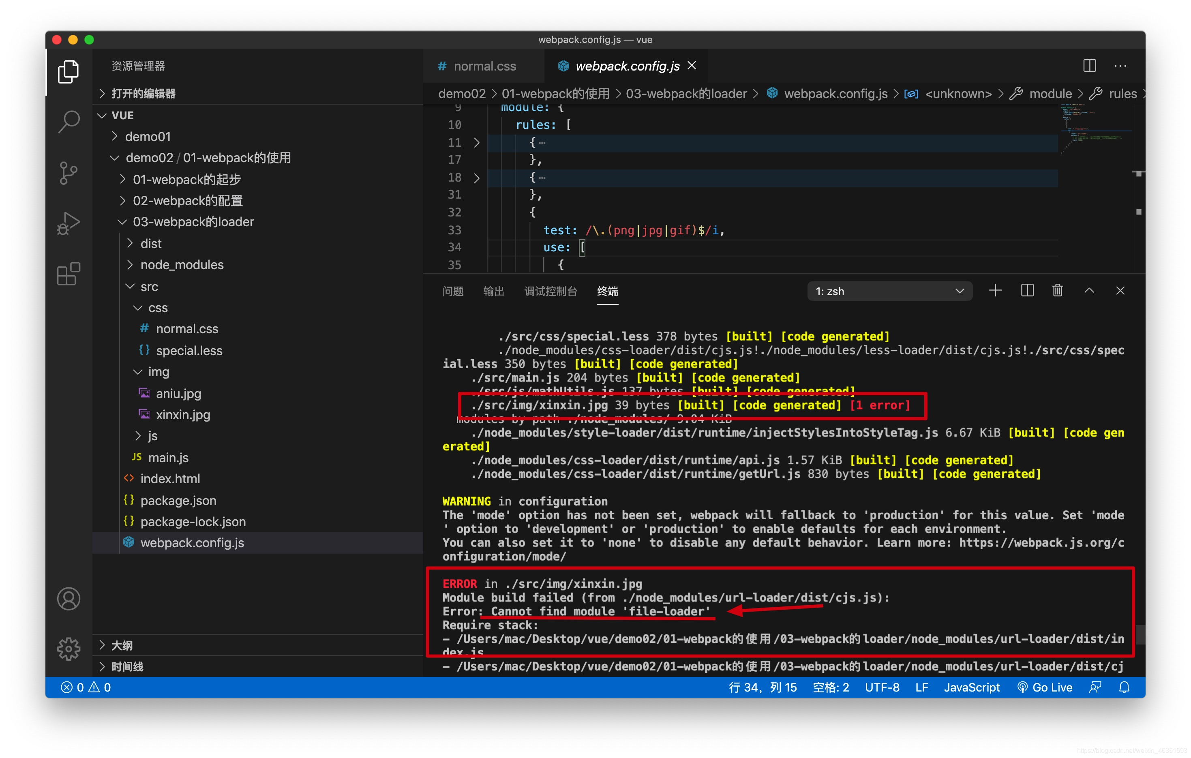Open the Manage settings gear
The width and height of the screenshot is (1191, 758).
point(68,649)
